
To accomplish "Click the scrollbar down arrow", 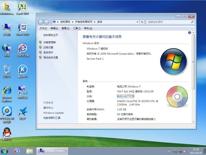I will pos(193,122).
